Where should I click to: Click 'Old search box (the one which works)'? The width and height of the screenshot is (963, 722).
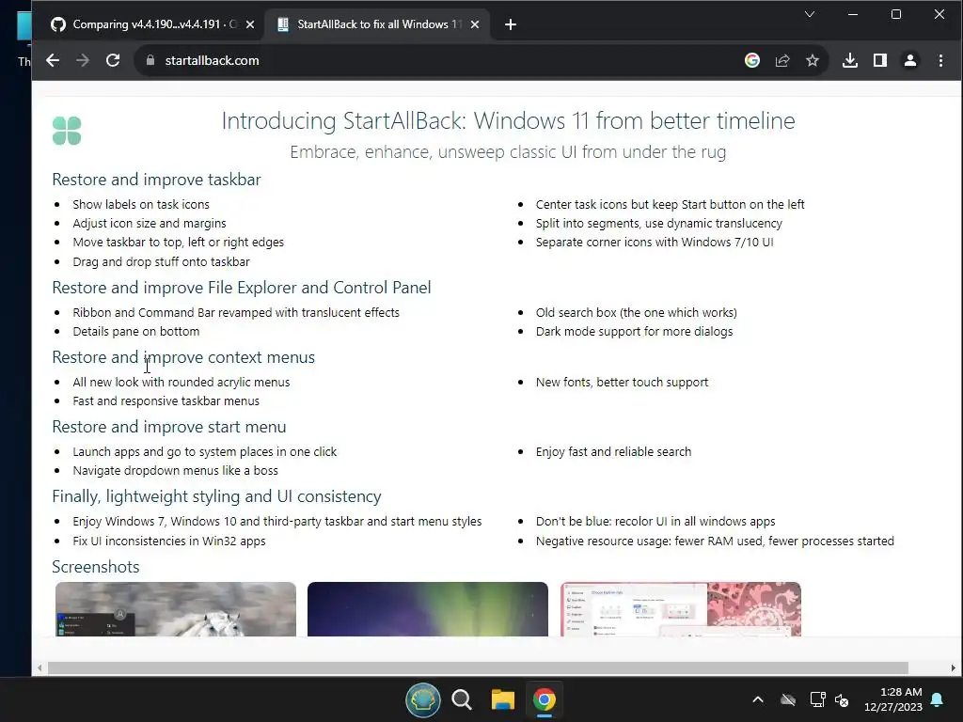click(637, 312)
